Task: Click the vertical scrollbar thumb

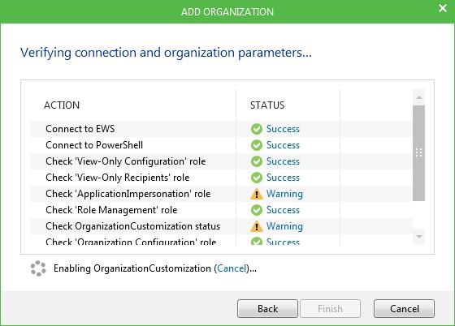Action: point(418,153)
